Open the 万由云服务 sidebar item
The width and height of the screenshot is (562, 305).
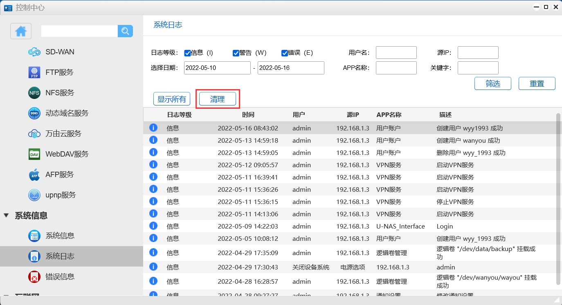(x=63, y=134)
